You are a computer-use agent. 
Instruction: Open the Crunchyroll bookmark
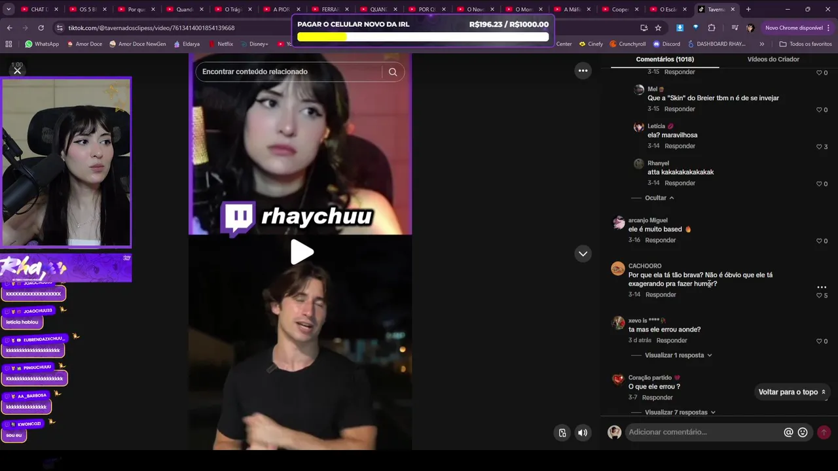(627, 44)
